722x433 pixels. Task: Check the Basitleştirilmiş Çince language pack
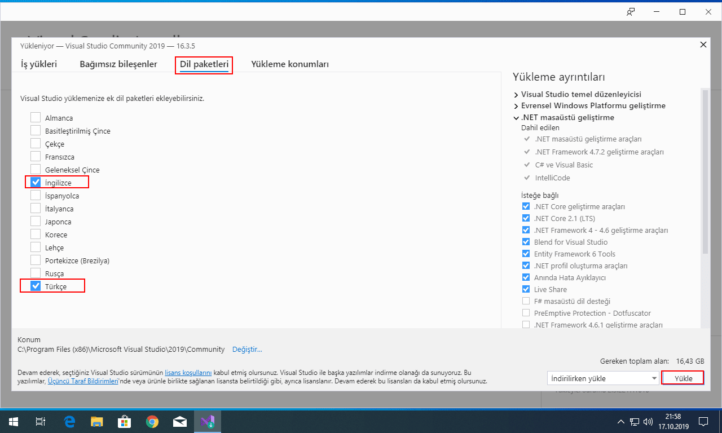pos(36,131)
